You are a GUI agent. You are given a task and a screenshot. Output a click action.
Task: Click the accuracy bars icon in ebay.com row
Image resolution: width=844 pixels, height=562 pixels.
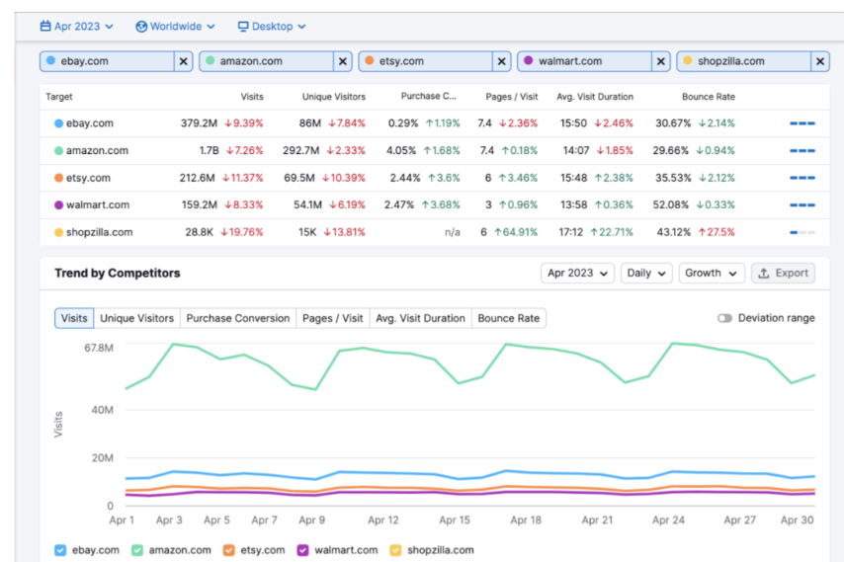click(x=802, y=123)
